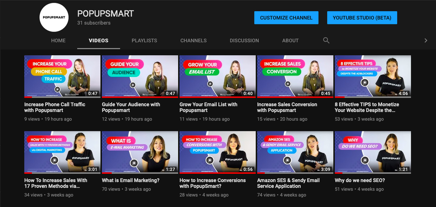Open the About tab
The height and width of the screenshot is (207, 436).
click(290, 40)
